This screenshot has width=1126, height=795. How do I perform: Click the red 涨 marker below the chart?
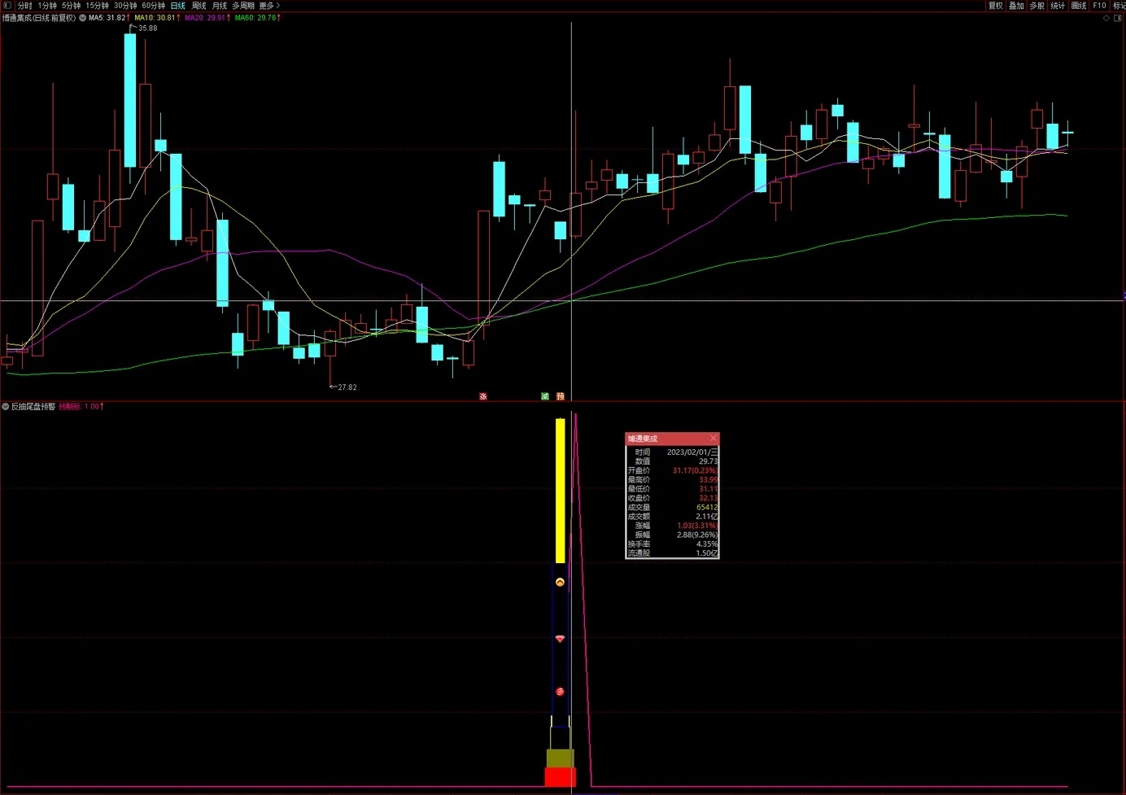coord(483,396)
